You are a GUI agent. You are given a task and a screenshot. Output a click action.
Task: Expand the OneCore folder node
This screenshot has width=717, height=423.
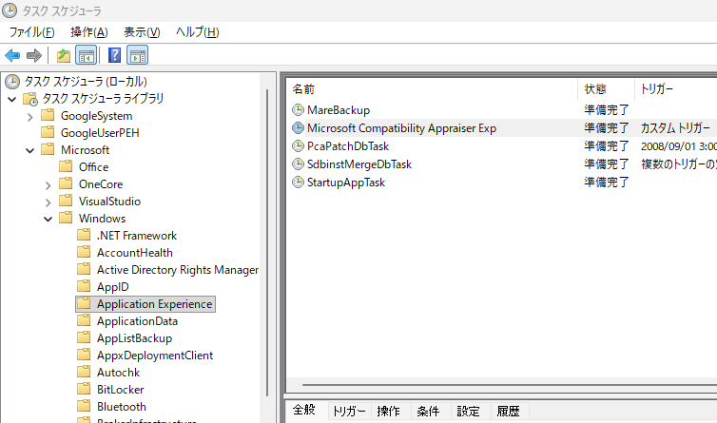click(x=48, y=184)
